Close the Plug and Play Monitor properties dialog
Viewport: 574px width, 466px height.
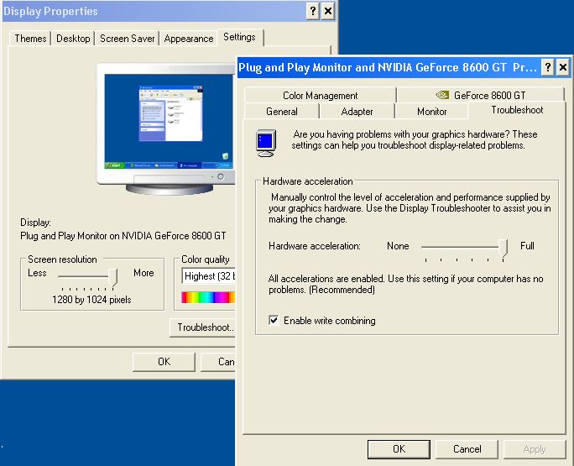pos(563,67)
